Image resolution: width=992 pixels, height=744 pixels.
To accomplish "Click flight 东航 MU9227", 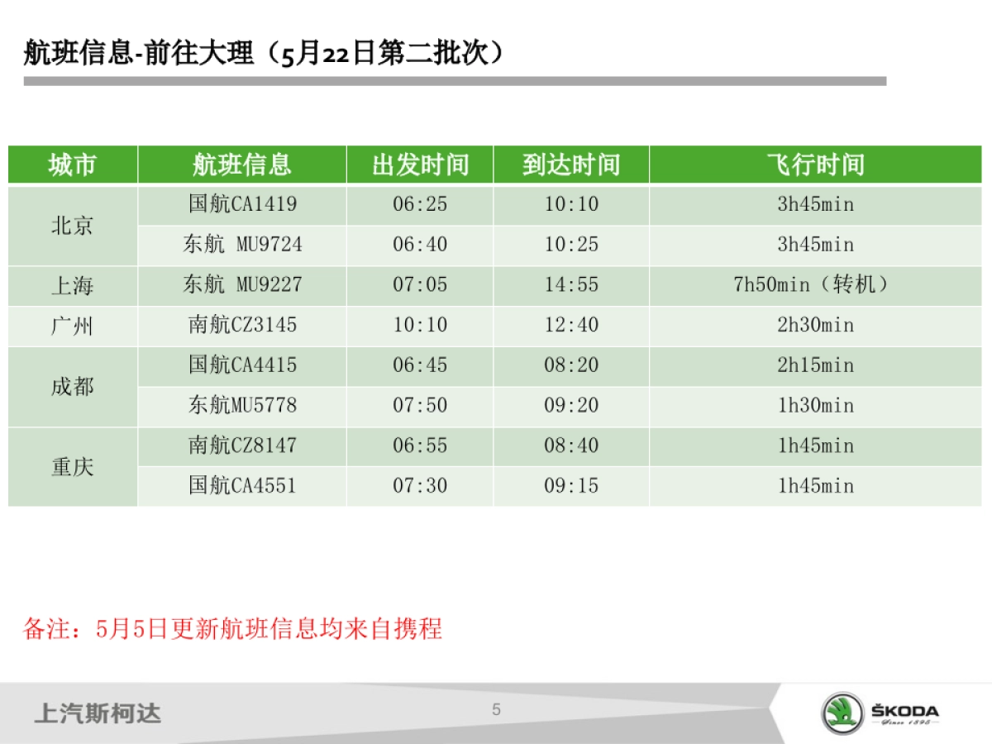I will 242,285.
